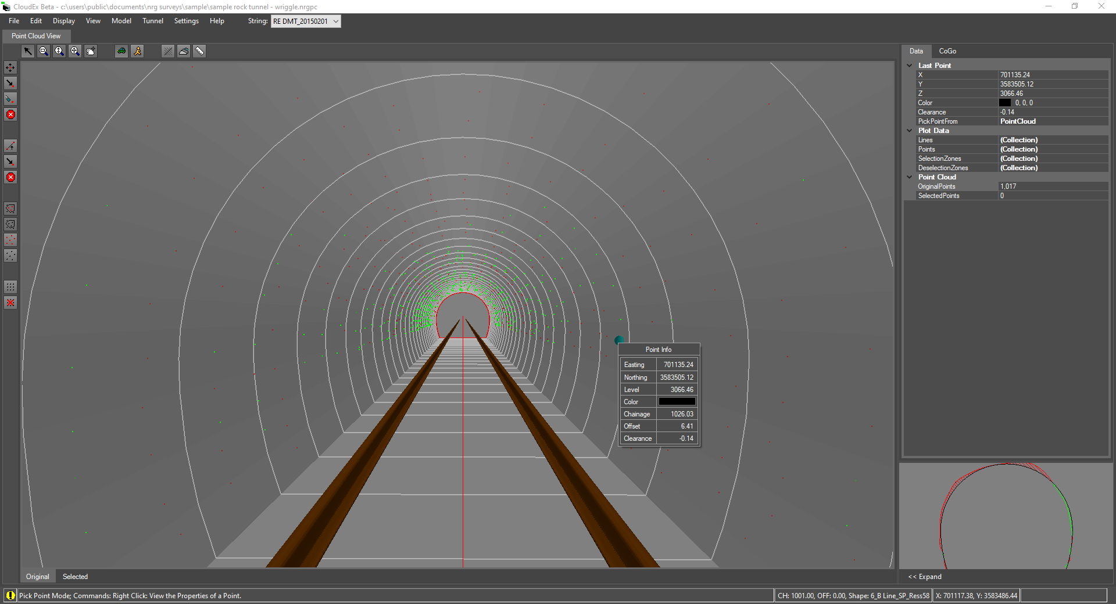
Task: Click the << Expand control
Action: click(x=925, y=577)
